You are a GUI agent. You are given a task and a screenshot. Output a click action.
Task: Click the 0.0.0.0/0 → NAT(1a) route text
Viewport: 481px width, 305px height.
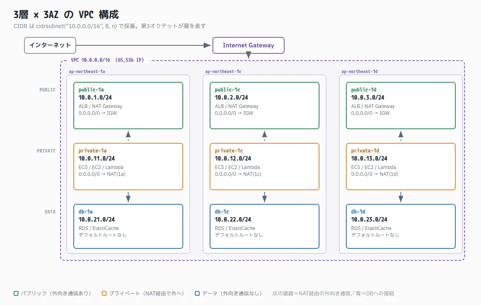(x=102, y=174)
